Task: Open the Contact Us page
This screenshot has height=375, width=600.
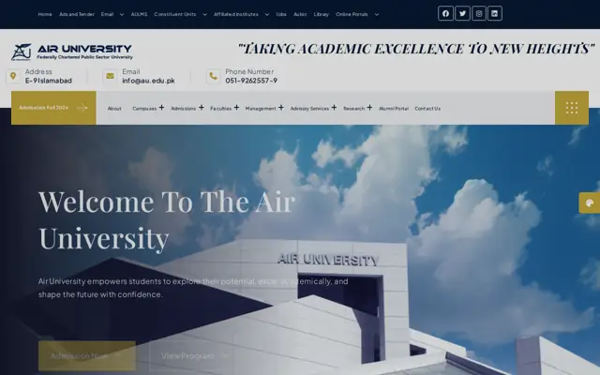Action: (x=427, y=109)
